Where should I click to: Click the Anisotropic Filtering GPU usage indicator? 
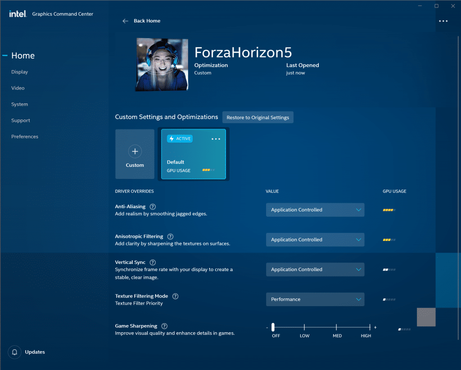point(389,240)
